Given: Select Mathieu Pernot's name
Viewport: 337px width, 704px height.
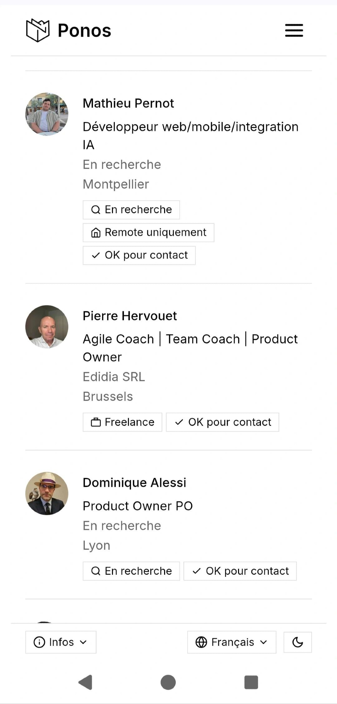Looking at the screenshot, I should pos(128,103).
